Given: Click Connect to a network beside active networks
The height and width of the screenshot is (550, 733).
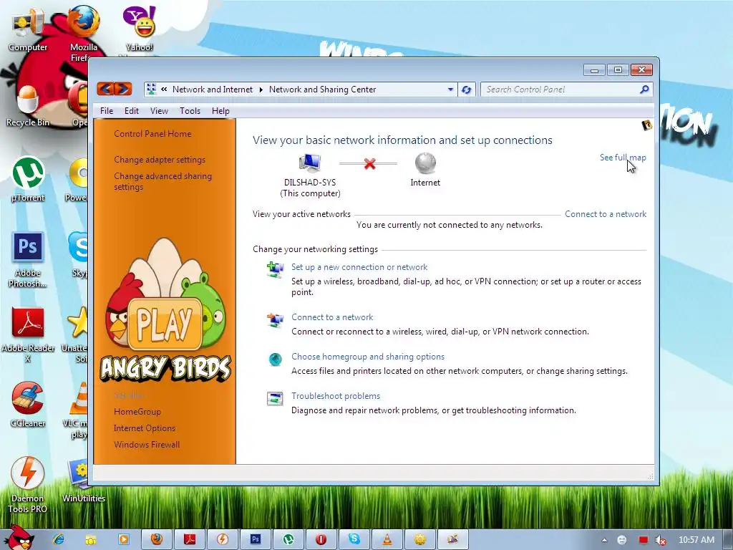Looking at the screenshot, I should click(606, 214).
